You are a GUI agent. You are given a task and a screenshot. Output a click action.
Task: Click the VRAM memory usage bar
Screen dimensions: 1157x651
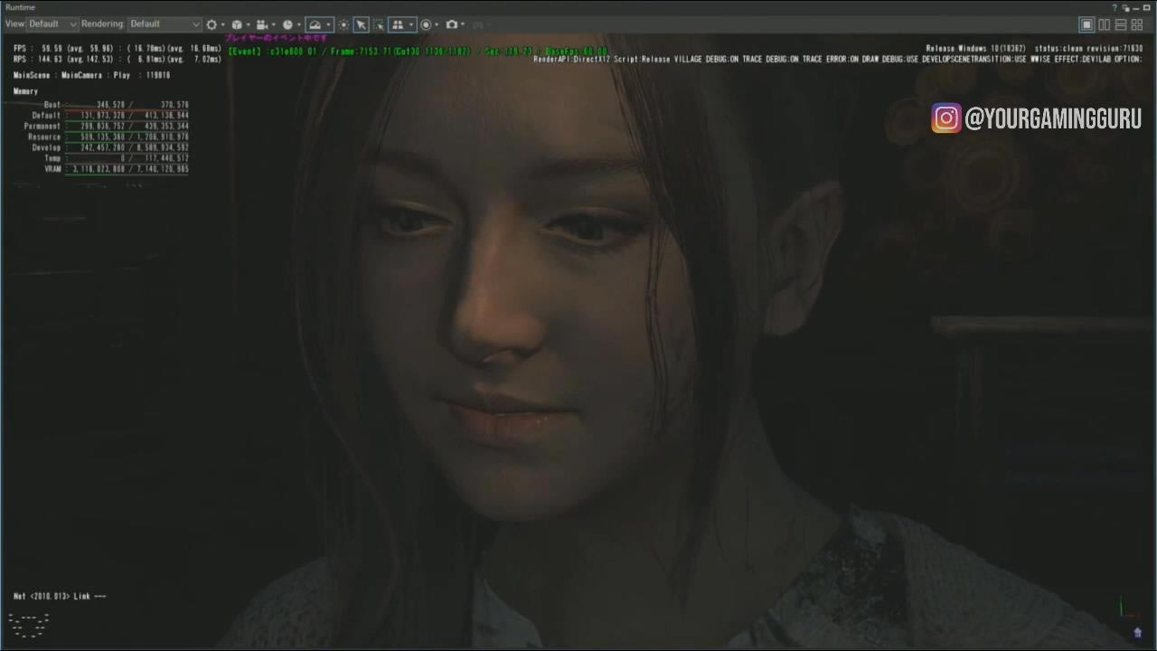tap(127, 169)
